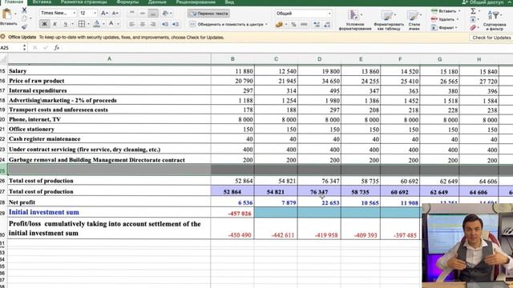
Task: Expand the underline style dropdown arrow
Action: pyautogui.click(x=72, y=24)
